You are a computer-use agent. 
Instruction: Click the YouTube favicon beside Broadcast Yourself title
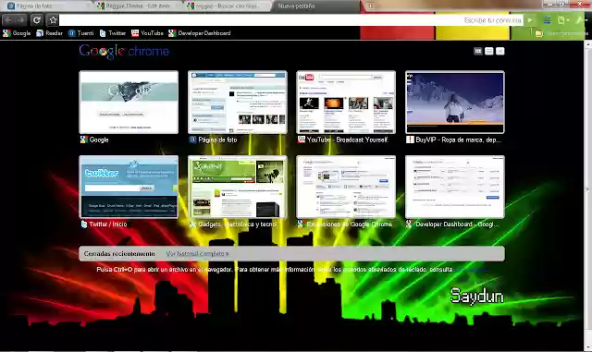point(301,140)
